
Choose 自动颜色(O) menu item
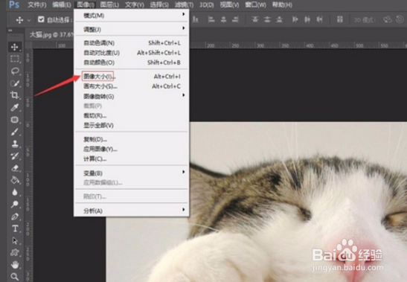132,63
